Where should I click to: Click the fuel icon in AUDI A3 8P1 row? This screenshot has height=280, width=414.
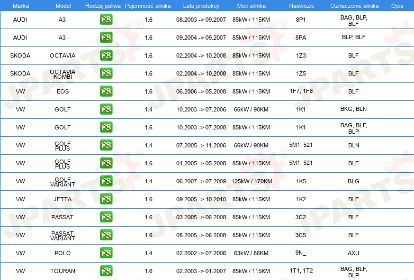106,20
